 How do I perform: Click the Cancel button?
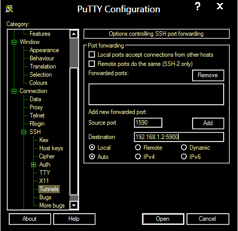[x=208, y=219]
